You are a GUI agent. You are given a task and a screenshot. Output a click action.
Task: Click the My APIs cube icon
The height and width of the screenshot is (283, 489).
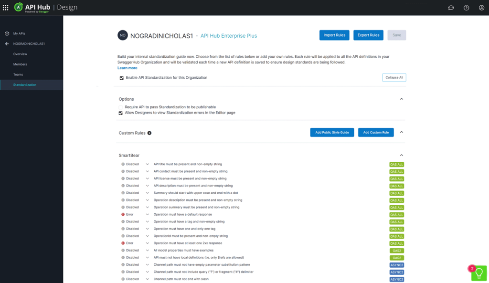coord(7,33)
